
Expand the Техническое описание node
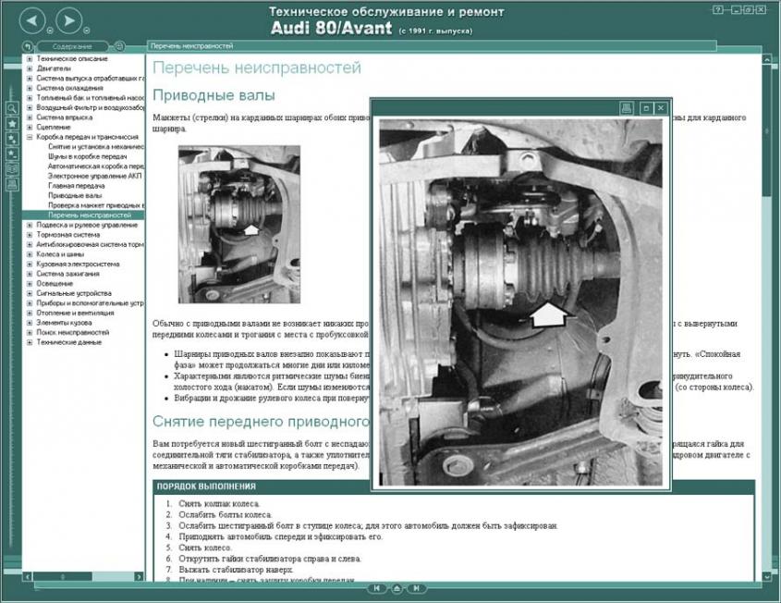tap(30, 59)
